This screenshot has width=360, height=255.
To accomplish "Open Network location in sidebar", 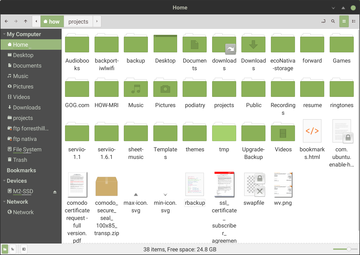I will pyautogui.click(x=31, y=212).
